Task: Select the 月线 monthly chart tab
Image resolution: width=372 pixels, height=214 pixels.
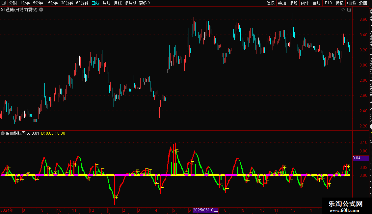Action: [x=118, y=3]
